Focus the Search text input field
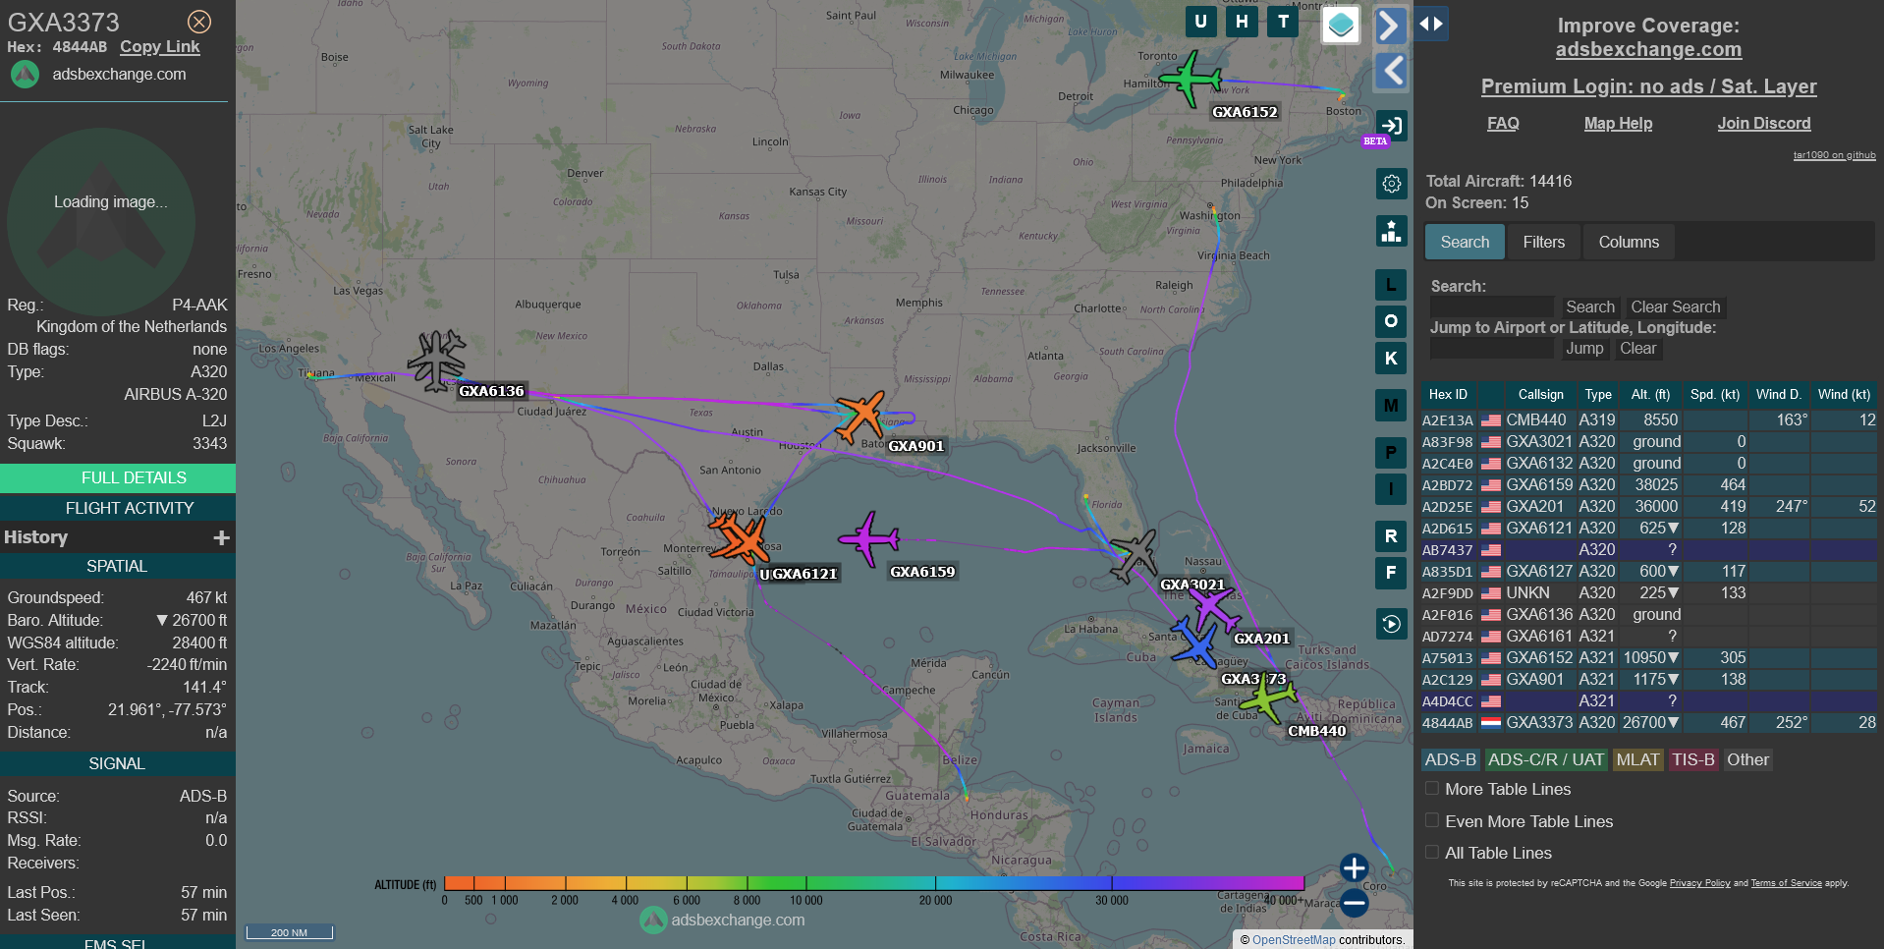Viewport: 1884px width, 949px height. click(1492, 307)
